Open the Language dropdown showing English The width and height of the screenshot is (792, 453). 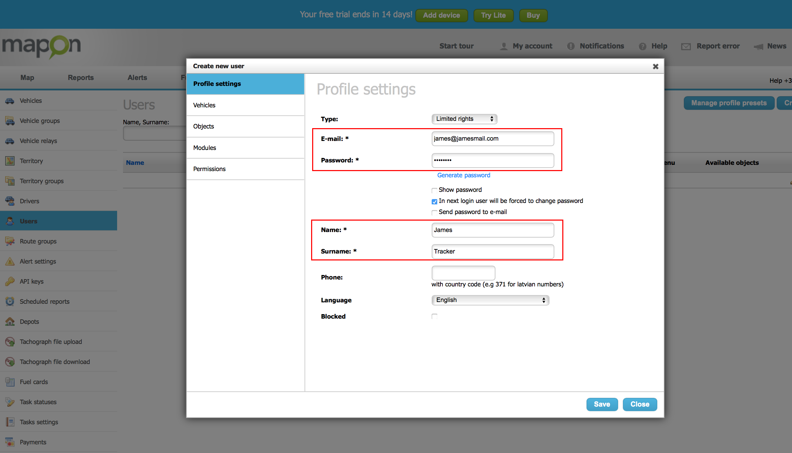coord(490,300)
